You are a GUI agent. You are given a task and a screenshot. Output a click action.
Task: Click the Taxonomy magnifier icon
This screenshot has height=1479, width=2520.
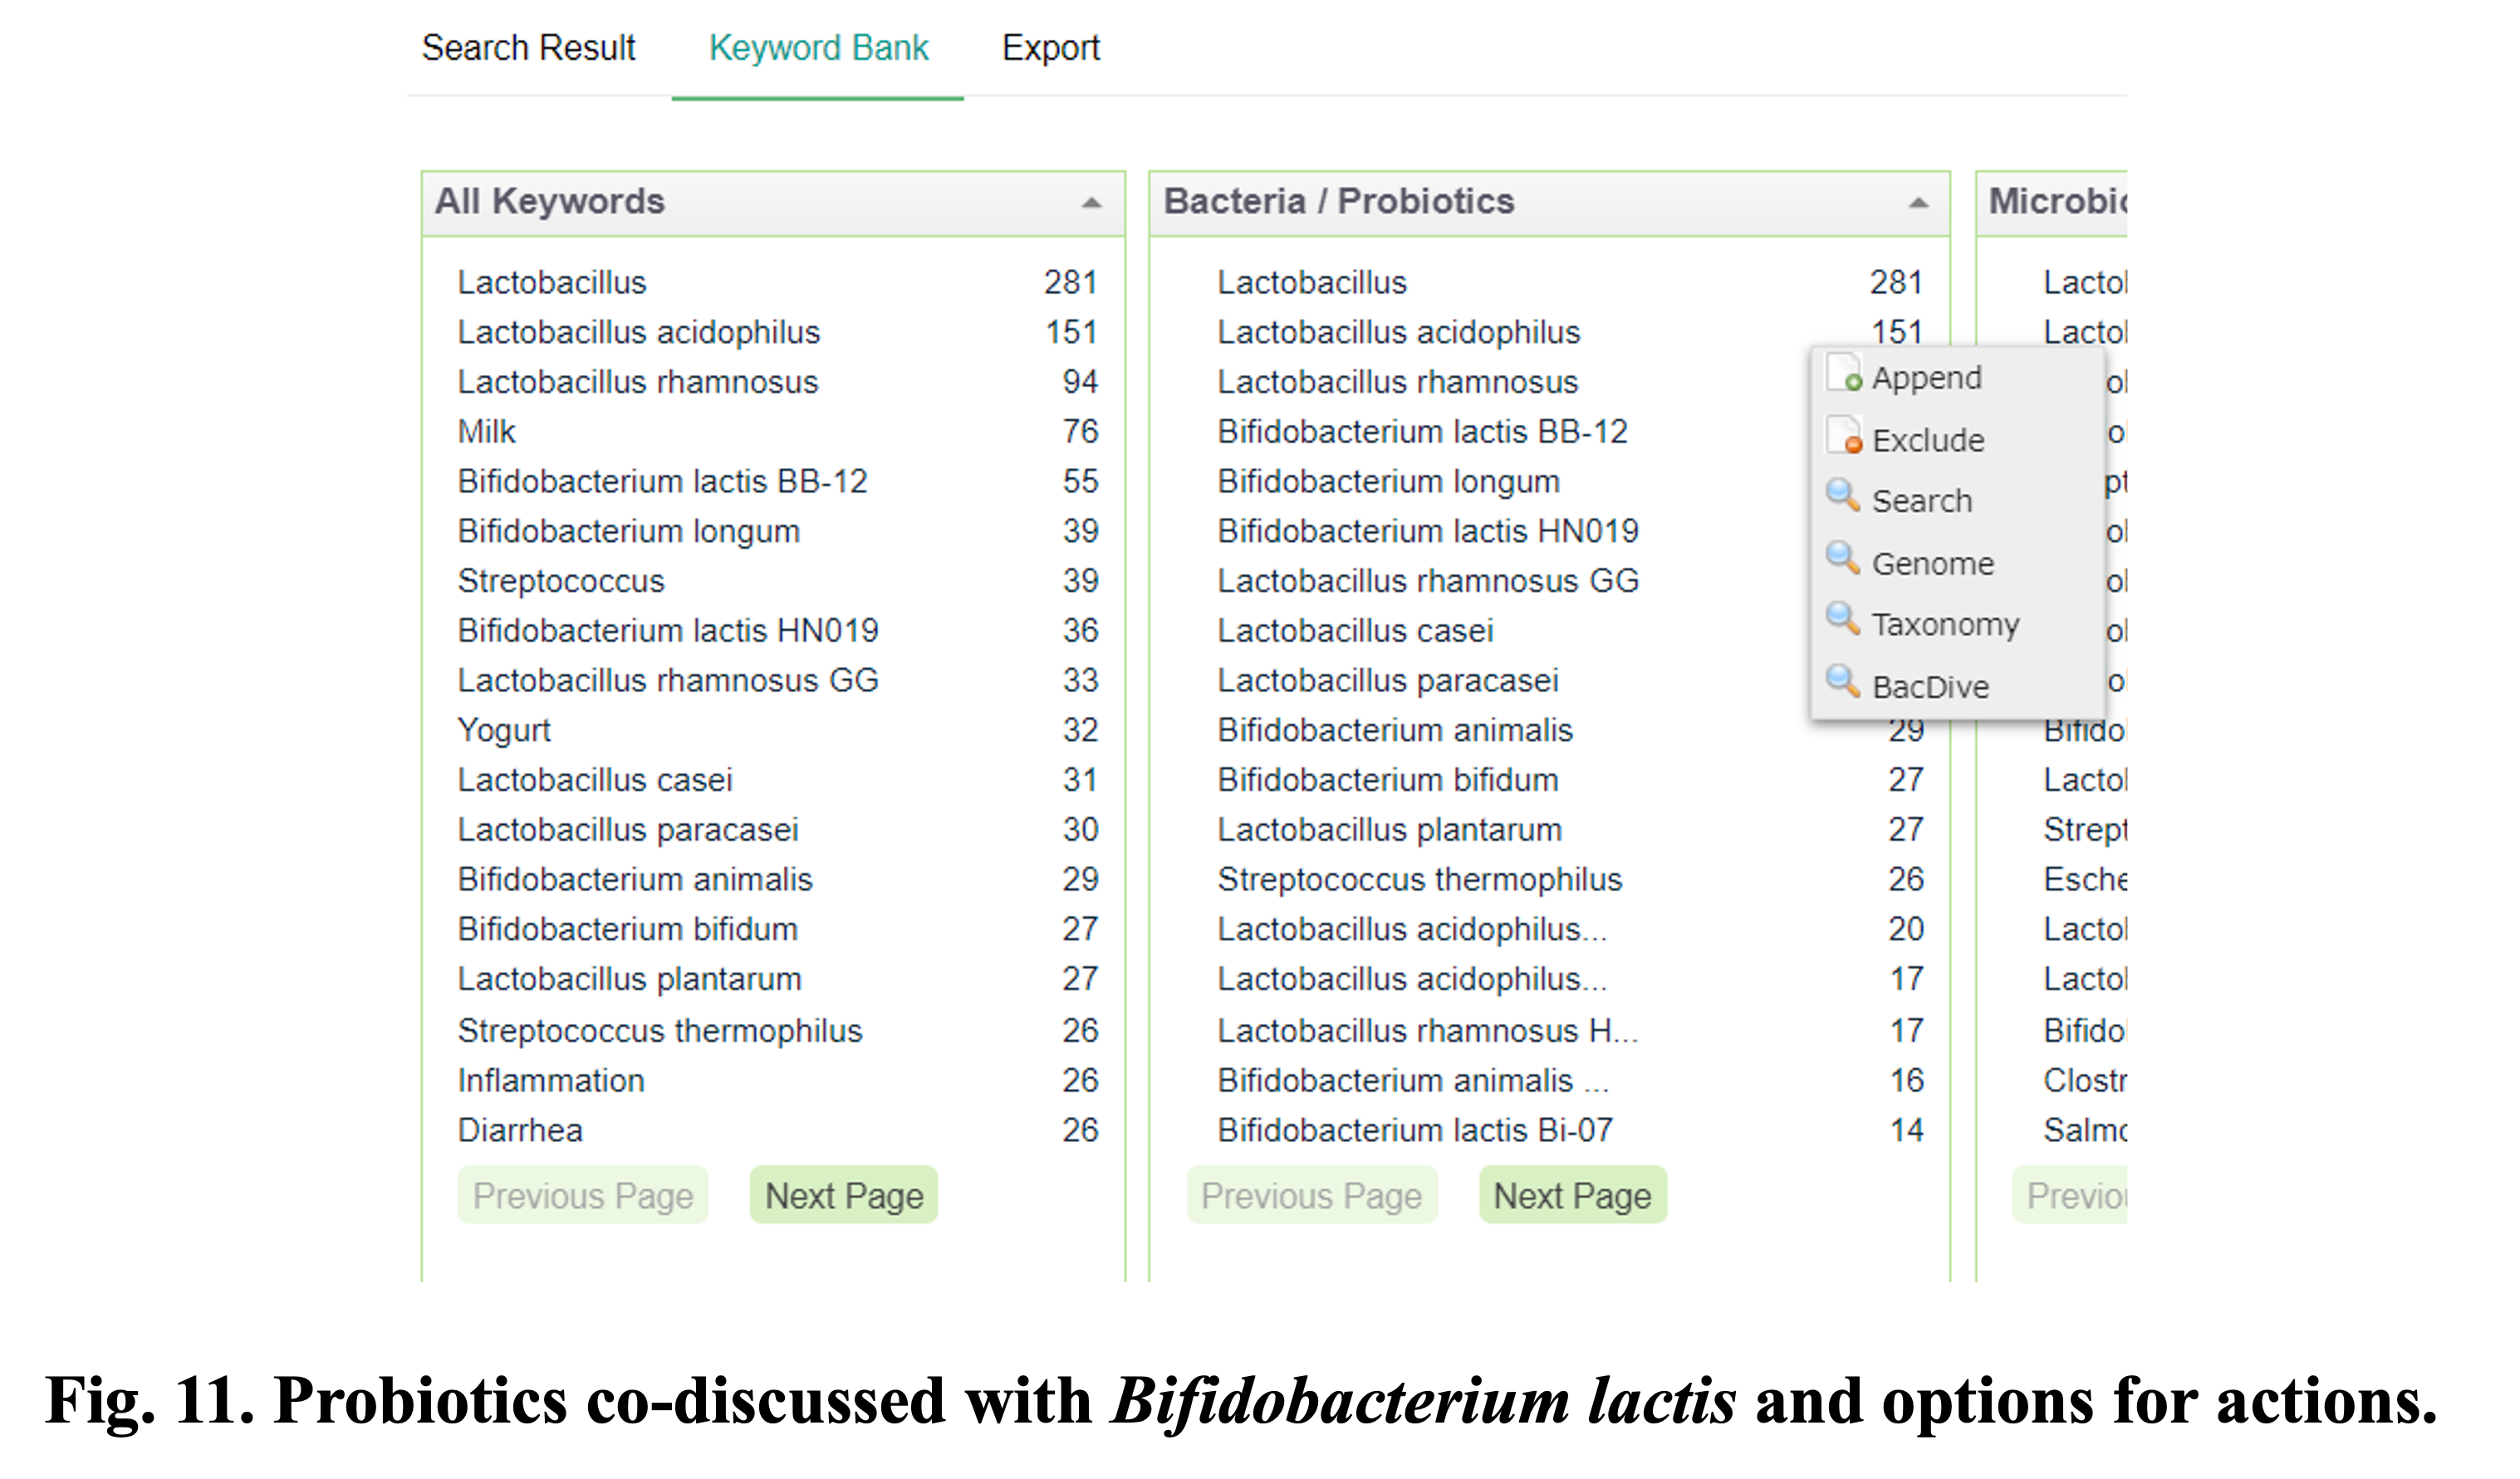click(x=1842, y=620)
